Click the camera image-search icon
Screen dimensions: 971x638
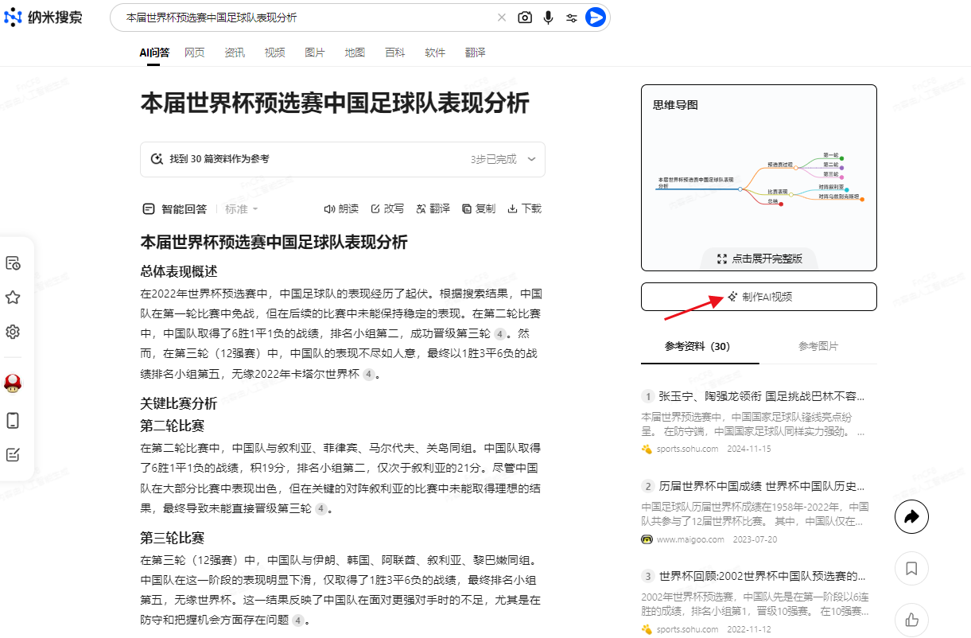[525, 17]
